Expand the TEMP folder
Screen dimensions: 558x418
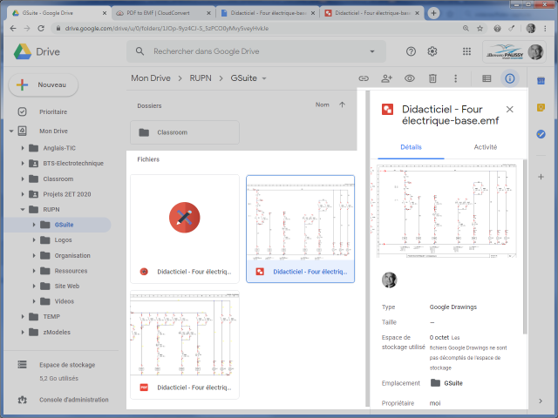pos(23,316)
